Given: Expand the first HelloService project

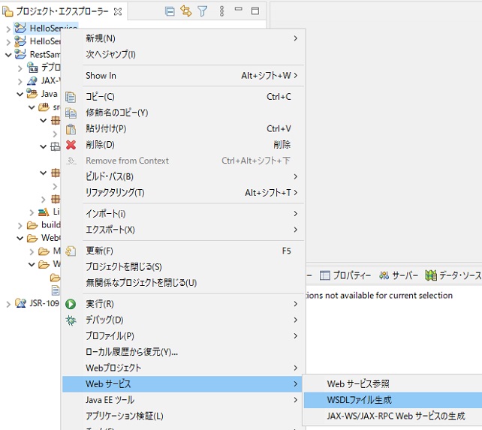Looking at the screenshot, I should pyautogui.click(x=8, y=29).
